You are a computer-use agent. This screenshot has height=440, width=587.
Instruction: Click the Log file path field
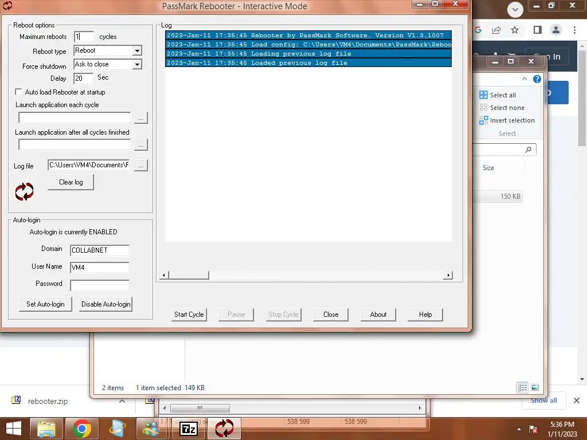[89, 165]
